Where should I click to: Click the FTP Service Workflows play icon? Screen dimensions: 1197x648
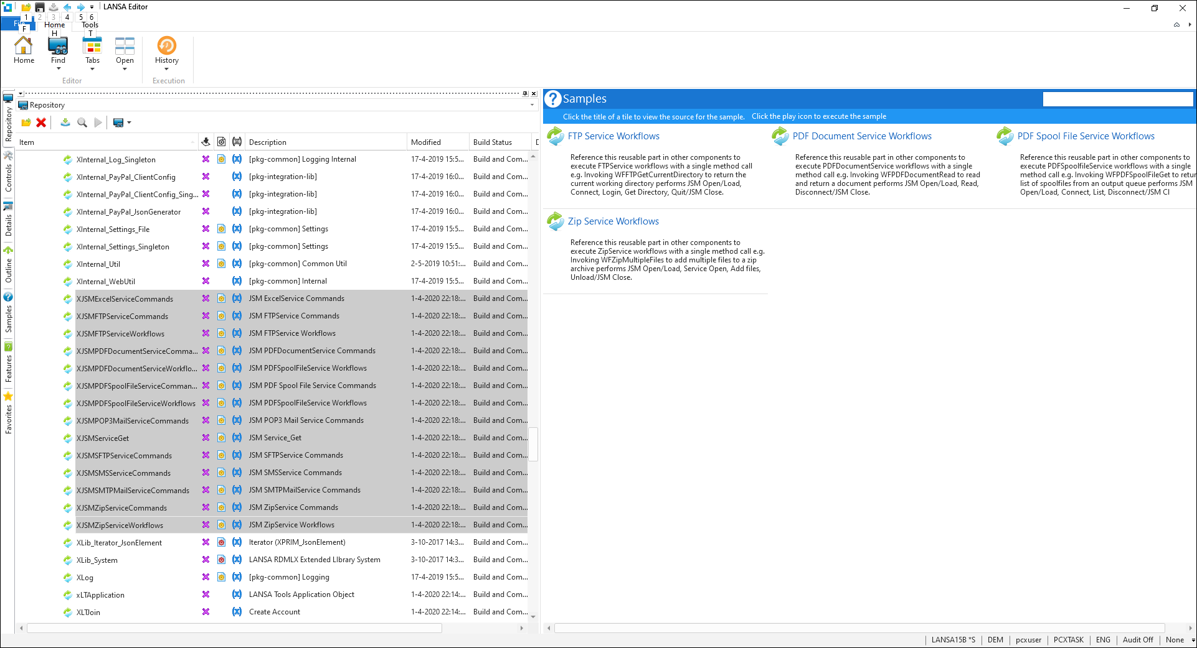tap(555, 136)
